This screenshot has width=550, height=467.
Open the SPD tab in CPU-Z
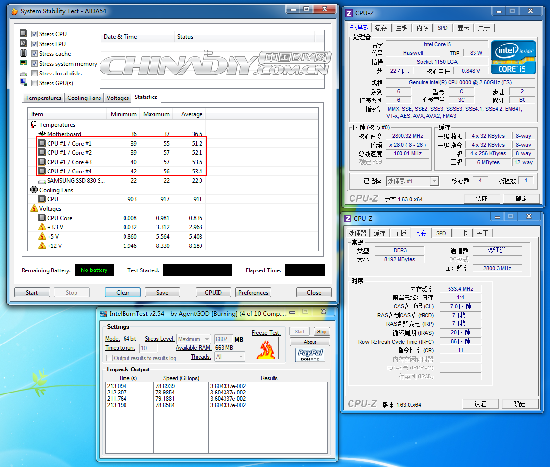point(442,28)
